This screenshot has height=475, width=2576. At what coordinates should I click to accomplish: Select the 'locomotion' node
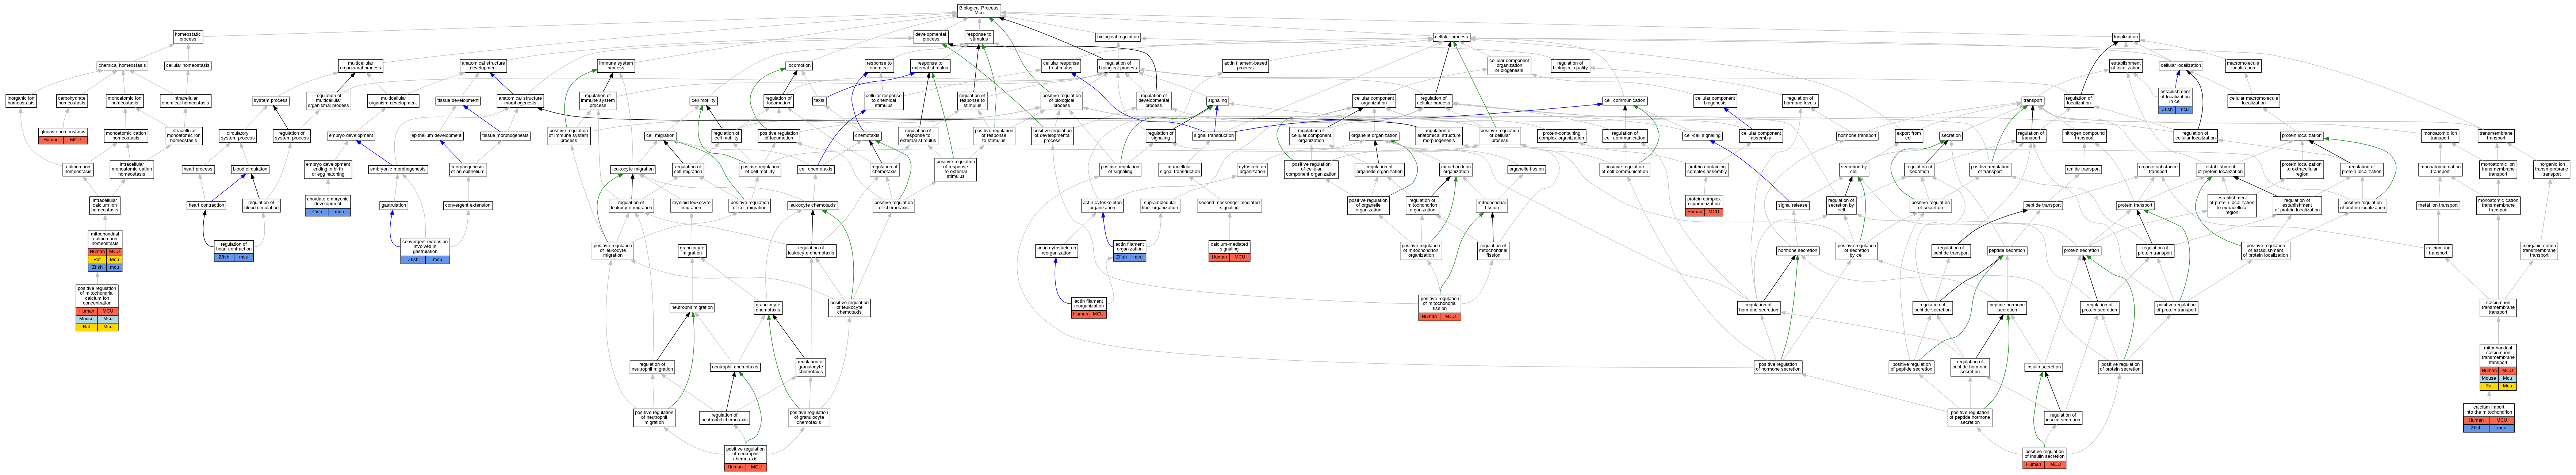coord(799,66)
